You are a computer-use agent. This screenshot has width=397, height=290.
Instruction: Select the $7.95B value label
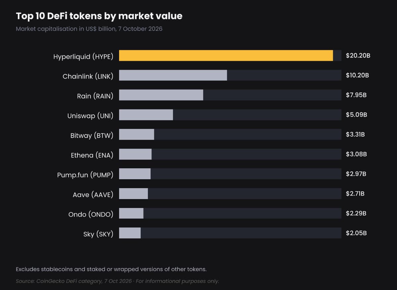coord(356,95)
